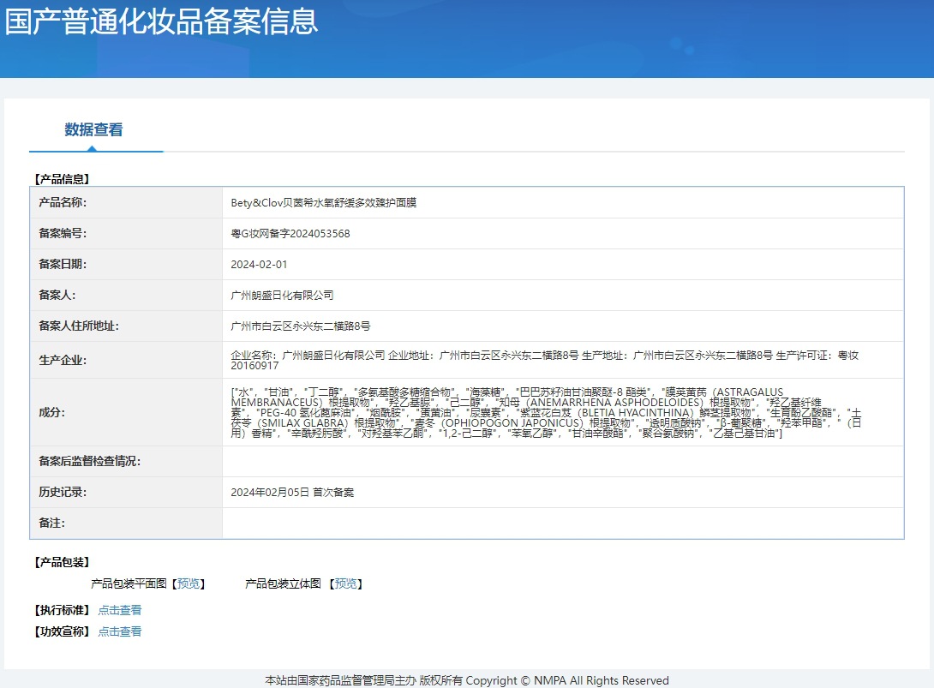Select the 备注 label cell
Image resolution: width=934 pixels, height=688 pixels.
click(126, 523)
